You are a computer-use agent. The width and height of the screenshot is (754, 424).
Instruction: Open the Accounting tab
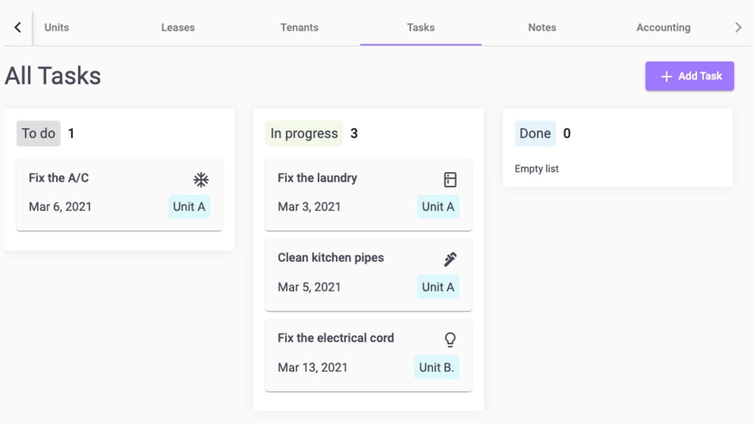tap(663, 28)
